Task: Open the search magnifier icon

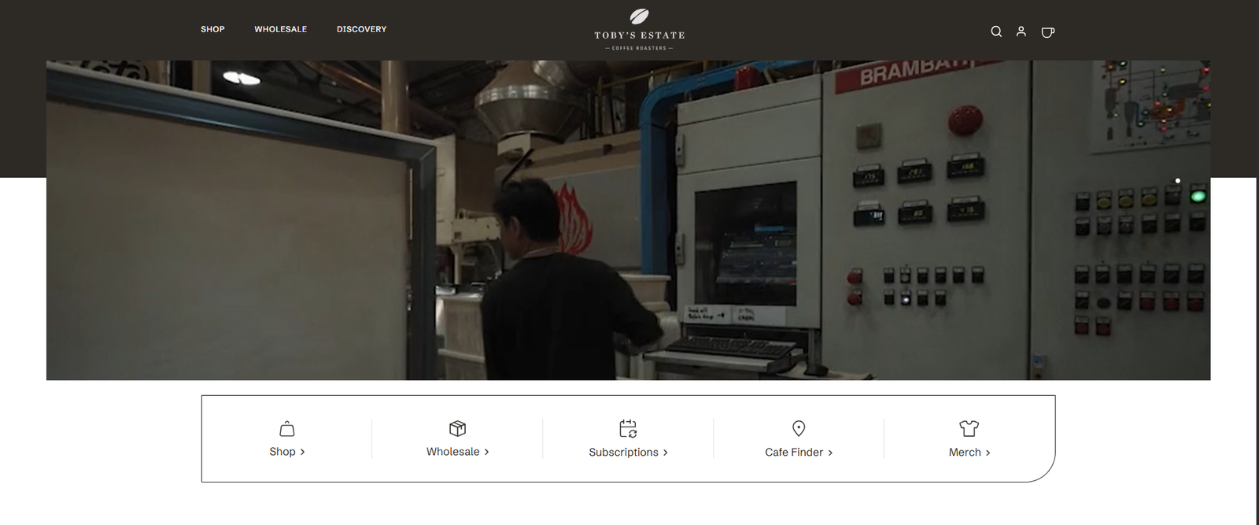Action: point(996,31)
